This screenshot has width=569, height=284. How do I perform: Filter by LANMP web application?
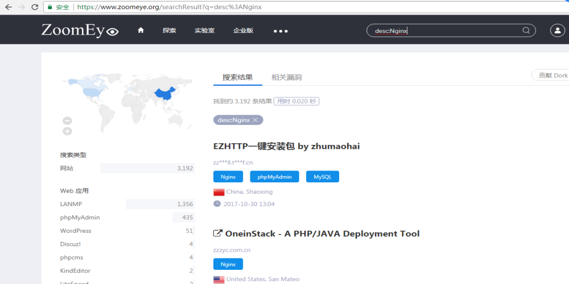(127, 204)
